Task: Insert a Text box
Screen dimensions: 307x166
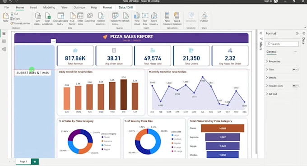Action: pos(145,19)
